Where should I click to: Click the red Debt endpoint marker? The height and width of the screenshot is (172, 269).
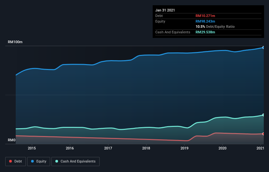click(x=263, y=134)
